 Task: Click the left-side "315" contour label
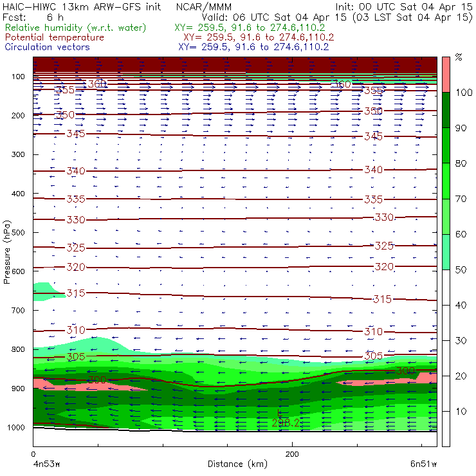tap(76, 293)
